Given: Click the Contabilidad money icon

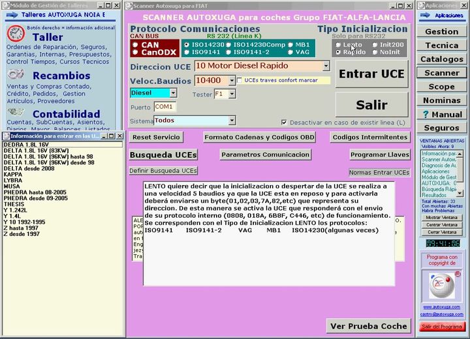Looking at the screenshot, I should point(16,112).
